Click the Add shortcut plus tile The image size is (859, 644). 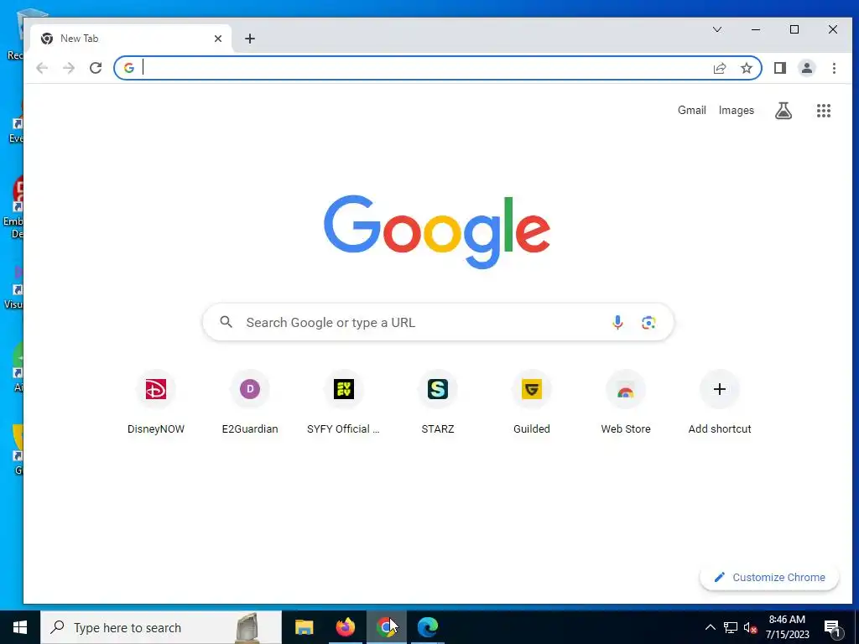(x=720, y=402)
